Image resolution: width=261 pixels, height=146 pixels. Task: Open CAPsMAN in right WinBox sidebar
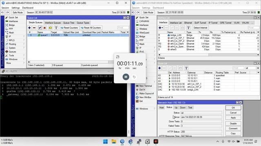pyautogui.click(x=144, y=21)
